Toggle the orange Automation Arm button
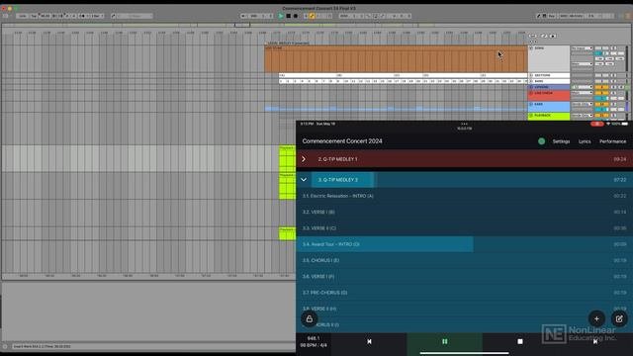Viewport: 633px width, 356px height. (x=313, y=16)
